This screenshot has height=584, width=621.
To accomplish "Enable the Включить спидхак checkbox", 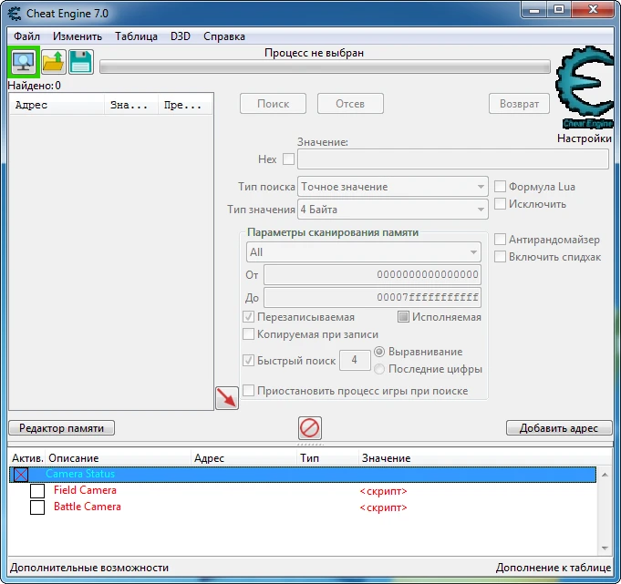I will [500, 256].
